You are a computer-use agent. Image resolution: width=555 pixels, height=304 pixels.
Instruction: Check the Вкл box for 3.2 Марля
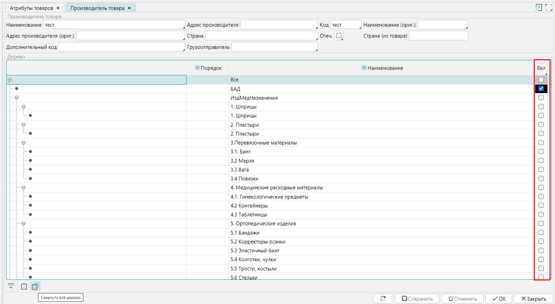point(541,160)
